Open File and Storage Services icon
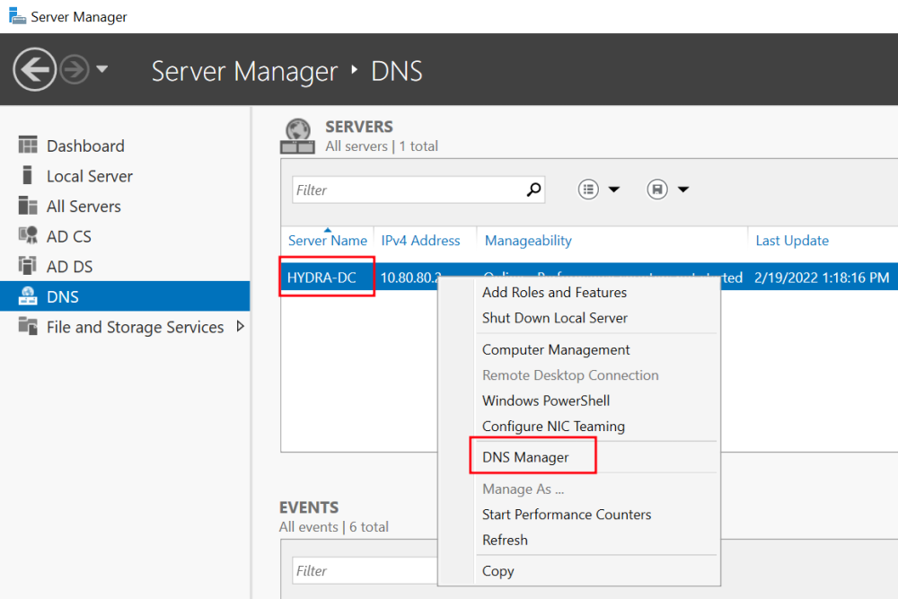Viewport: 898px width, 599px height. click(x=28, y=327)
